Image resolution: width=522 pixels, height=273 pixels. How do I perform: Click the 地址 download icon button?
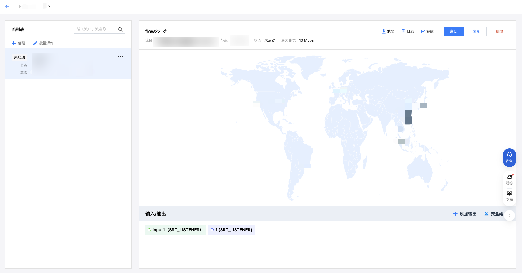coord(388,31)
